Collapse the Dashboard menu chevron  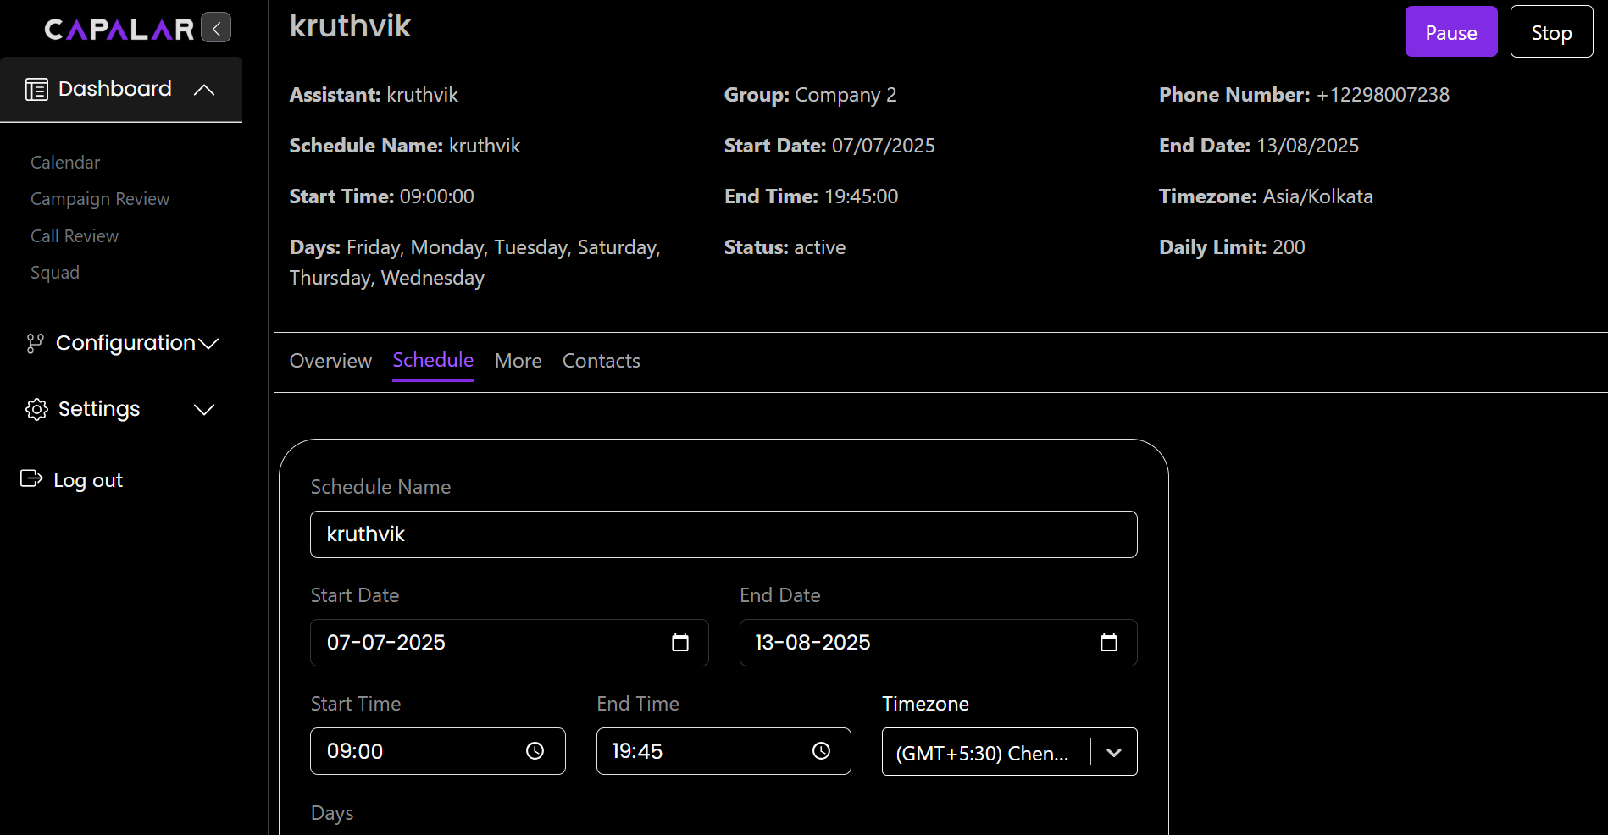tap(204, 90)
